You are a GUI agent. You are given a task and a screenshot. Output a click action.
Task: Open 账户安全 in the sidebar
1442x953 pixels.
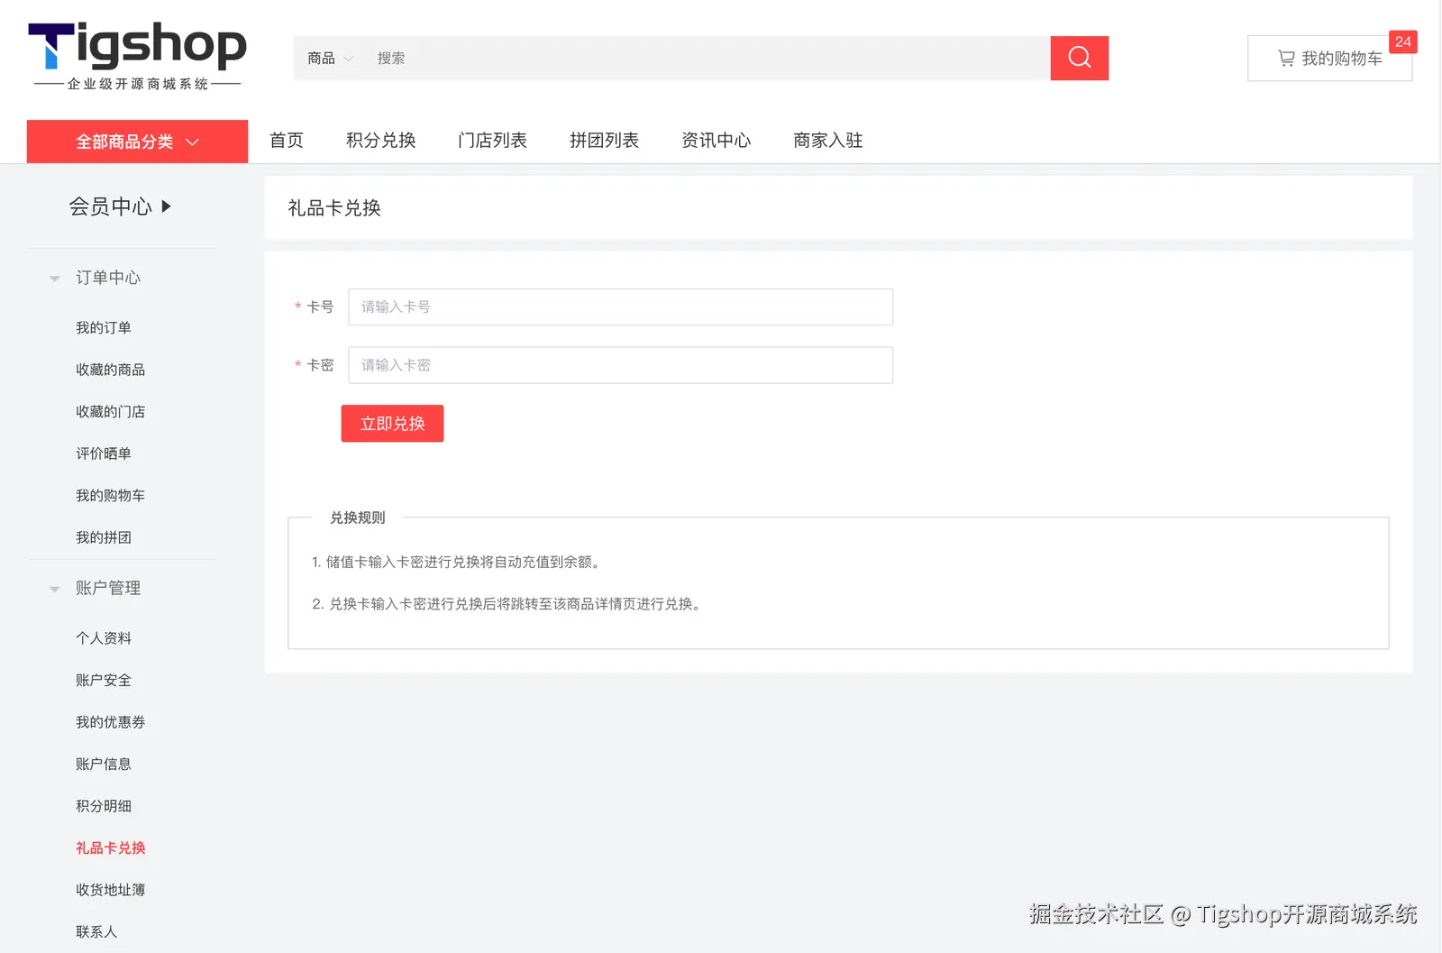click(x=104, y=681)
